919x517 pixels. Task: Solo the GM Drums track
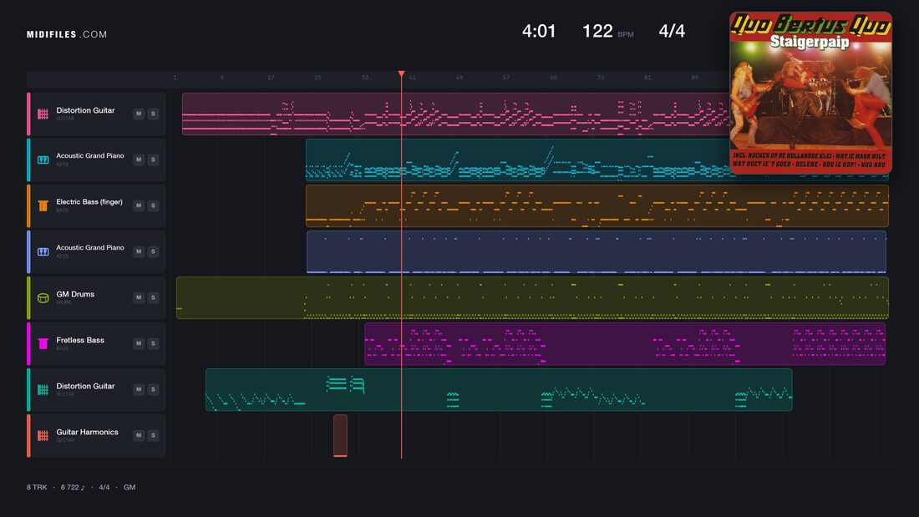pyautogui.click(x=153, y=298)
